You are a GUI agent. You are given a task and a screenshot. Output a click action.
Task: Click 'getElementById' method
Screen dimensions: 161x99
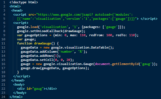[125, 64]
